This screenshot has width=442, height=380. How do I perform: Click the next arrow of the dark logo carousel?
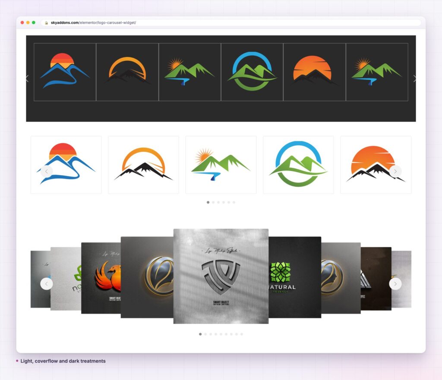[x=414, y=79]
